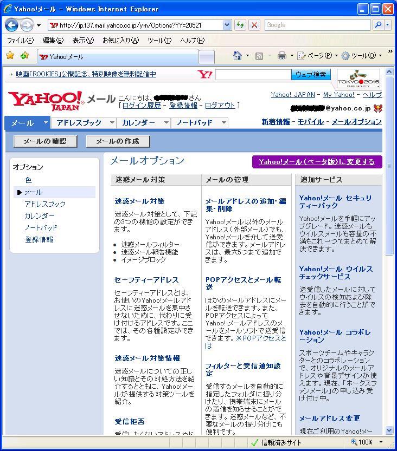Open the ツール(T) menu

[x=159, y=41]
